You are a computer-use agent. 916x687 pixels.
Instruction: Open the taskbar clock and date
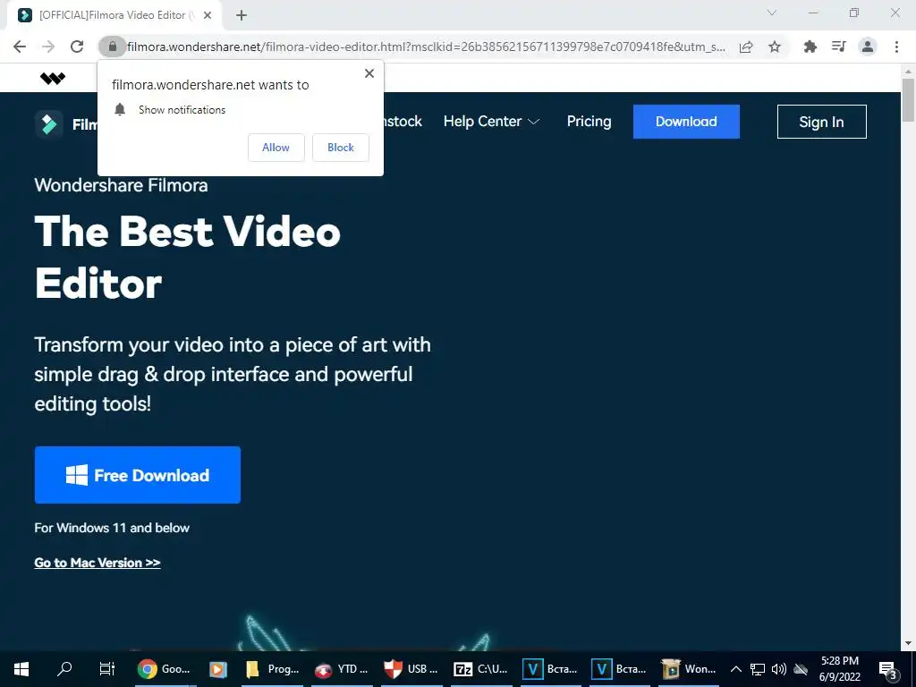click(x=839, y=669)
